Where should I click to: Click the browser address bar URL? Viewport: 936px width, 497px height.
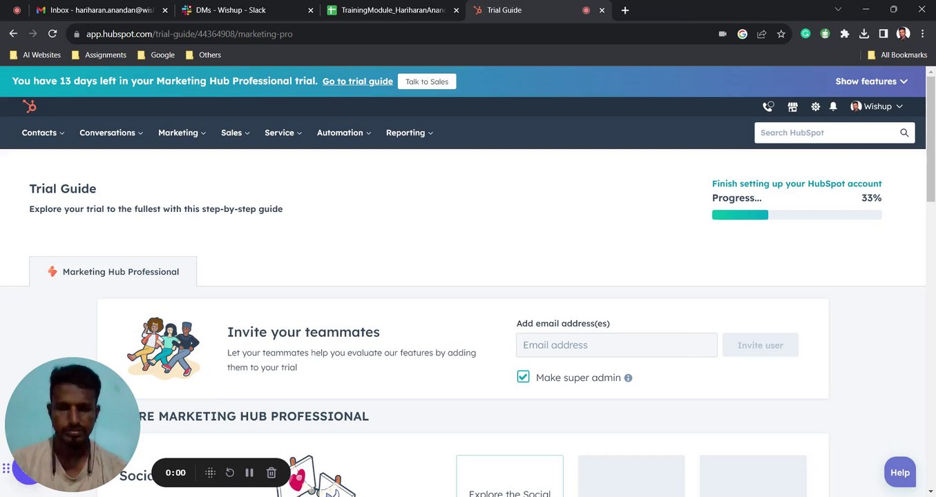click(189, 34)
